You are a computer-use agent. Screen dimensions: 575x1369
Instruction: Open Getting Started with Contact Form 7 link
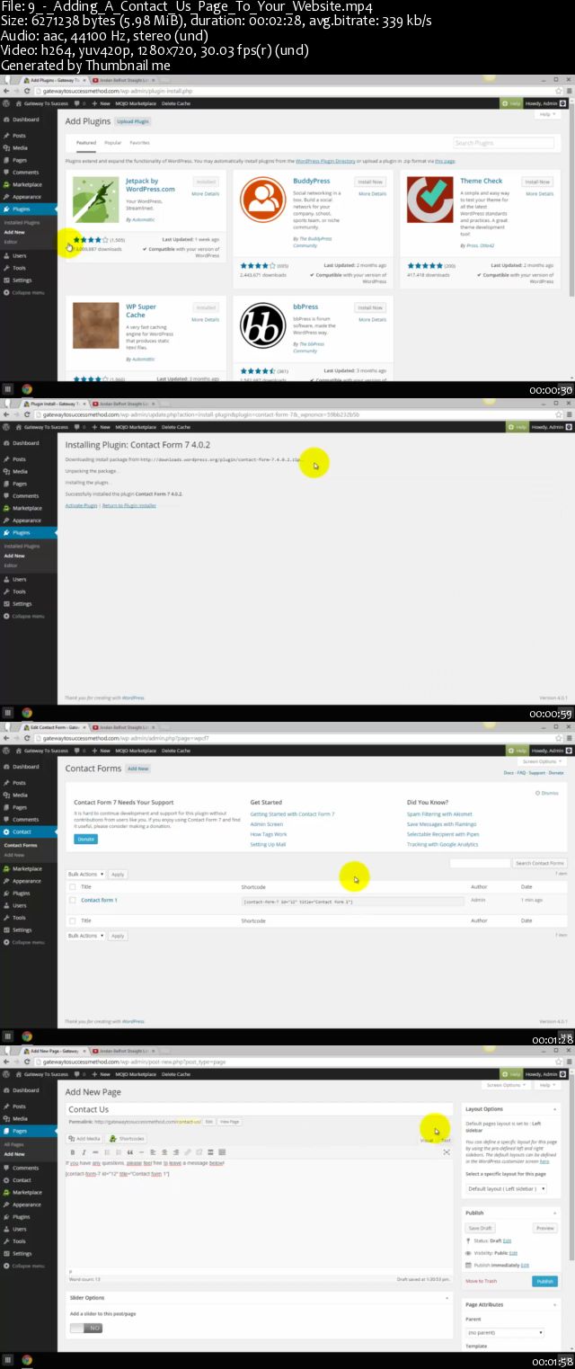[x=292, y=814]
